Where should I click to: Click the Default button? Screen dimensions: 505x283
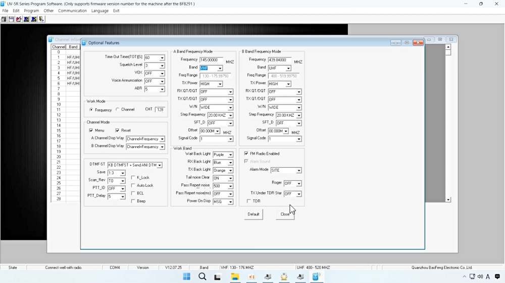(x=254, y=214)
